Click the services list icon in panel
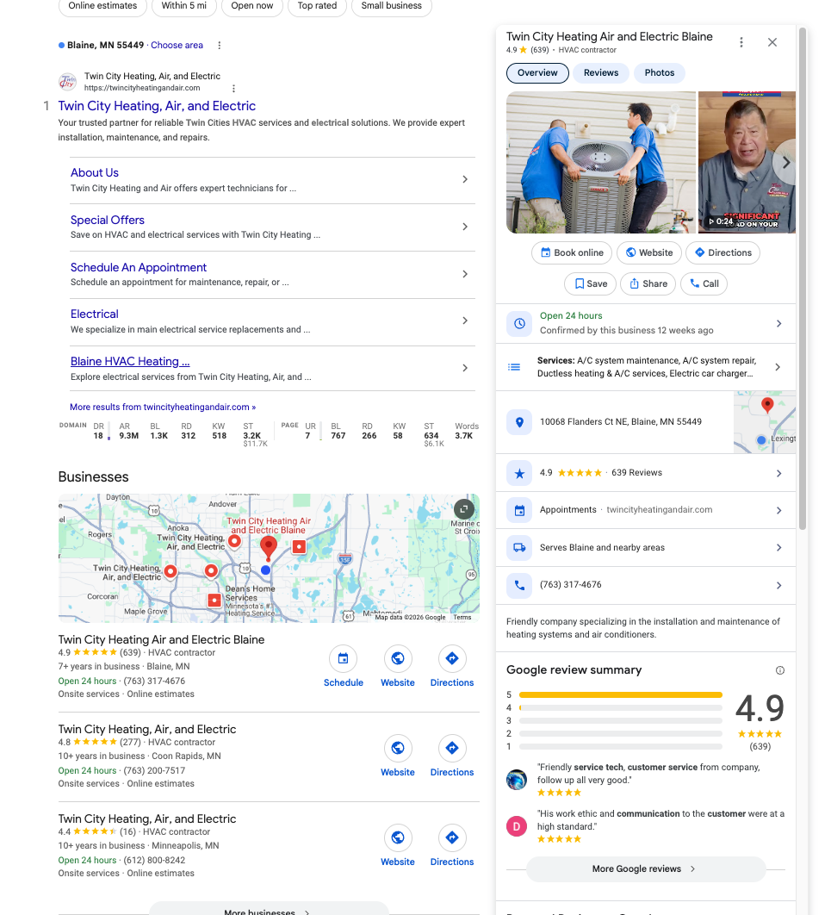This screenshot has width=831, height=915. [x=514, y=367]
